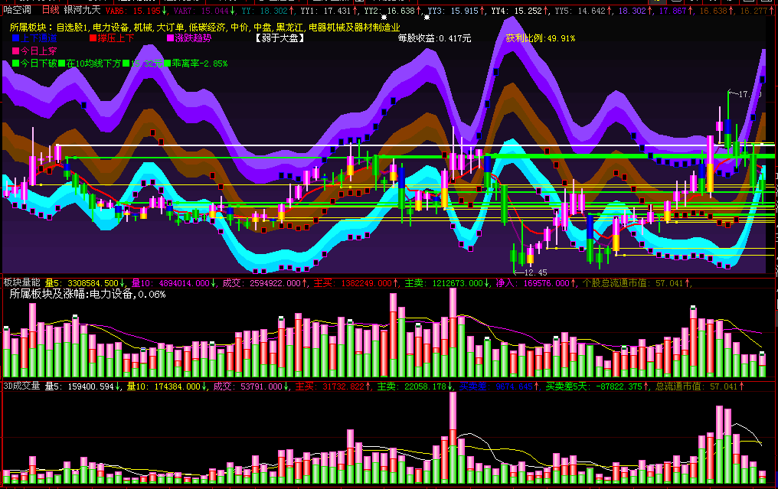Click the stock name 哈空调

[18, 10]
